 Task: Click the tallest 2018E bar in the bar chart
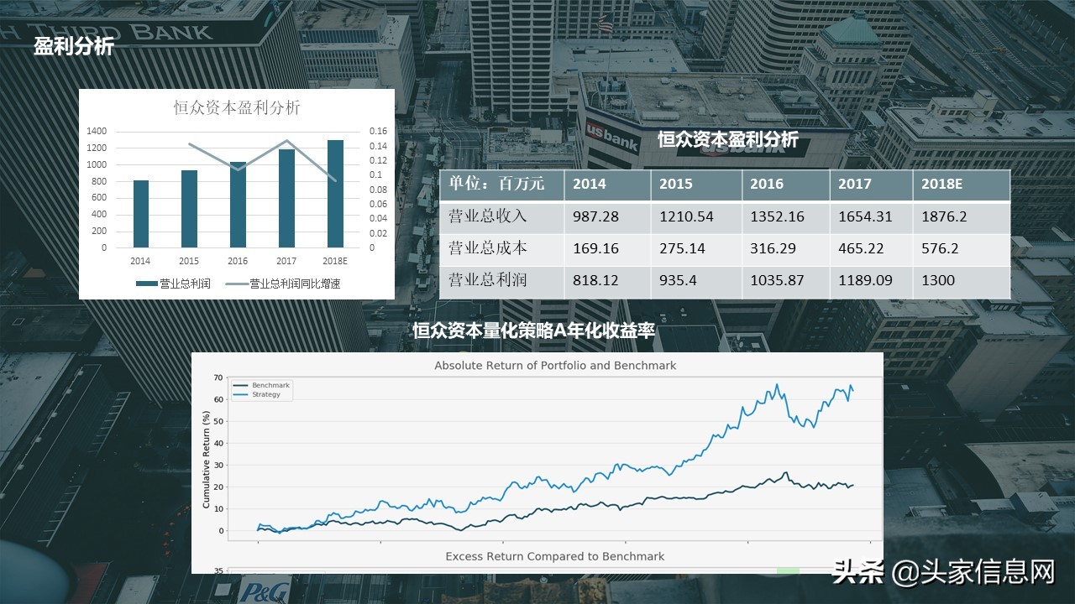[336, 193]
